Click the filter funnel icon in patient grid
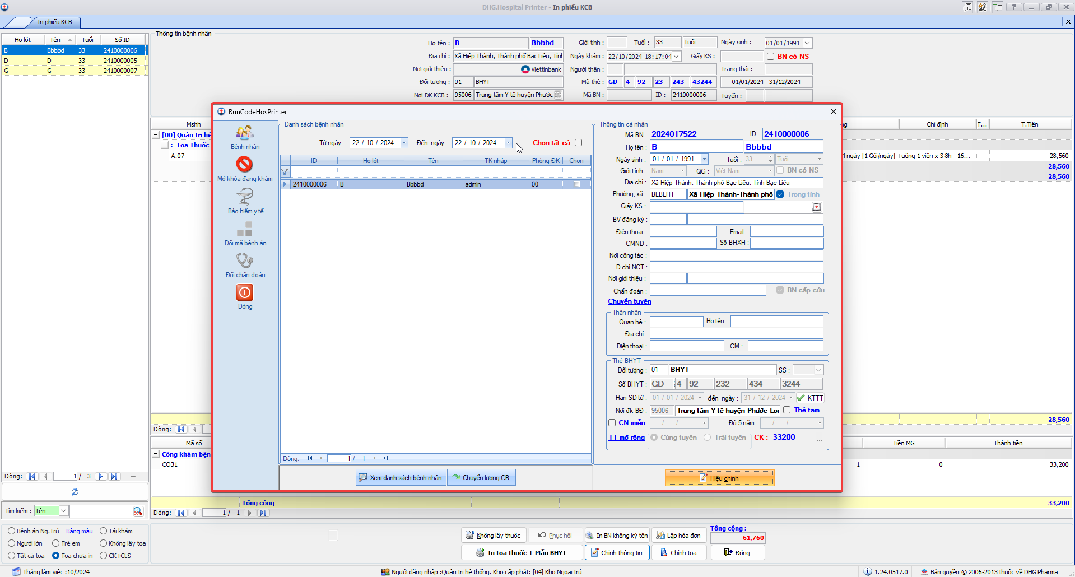1075x577 pixels. 285,172
